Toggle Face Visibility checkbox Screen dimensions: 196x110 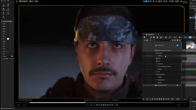[x=165, y=69]
